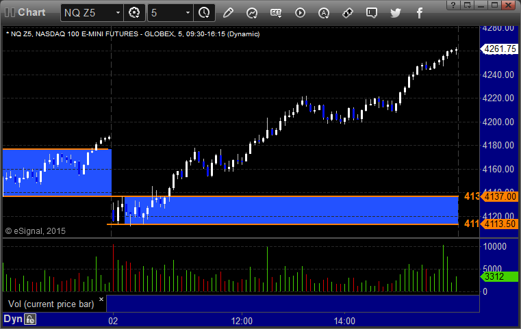Click the NQ Z5 NASDAQ 100 chart title
This screenshot has height=329, width=521.
coord(133,34)
